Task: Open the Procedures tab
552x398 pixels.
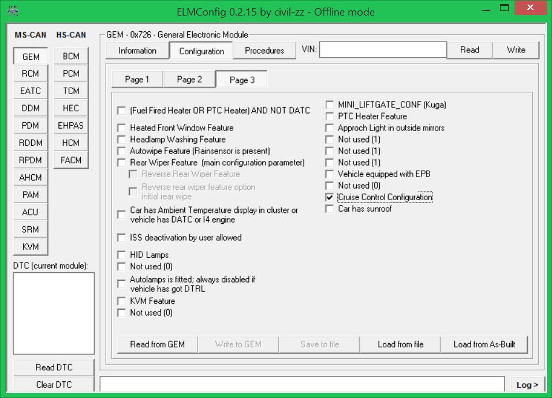Action: 264,51
